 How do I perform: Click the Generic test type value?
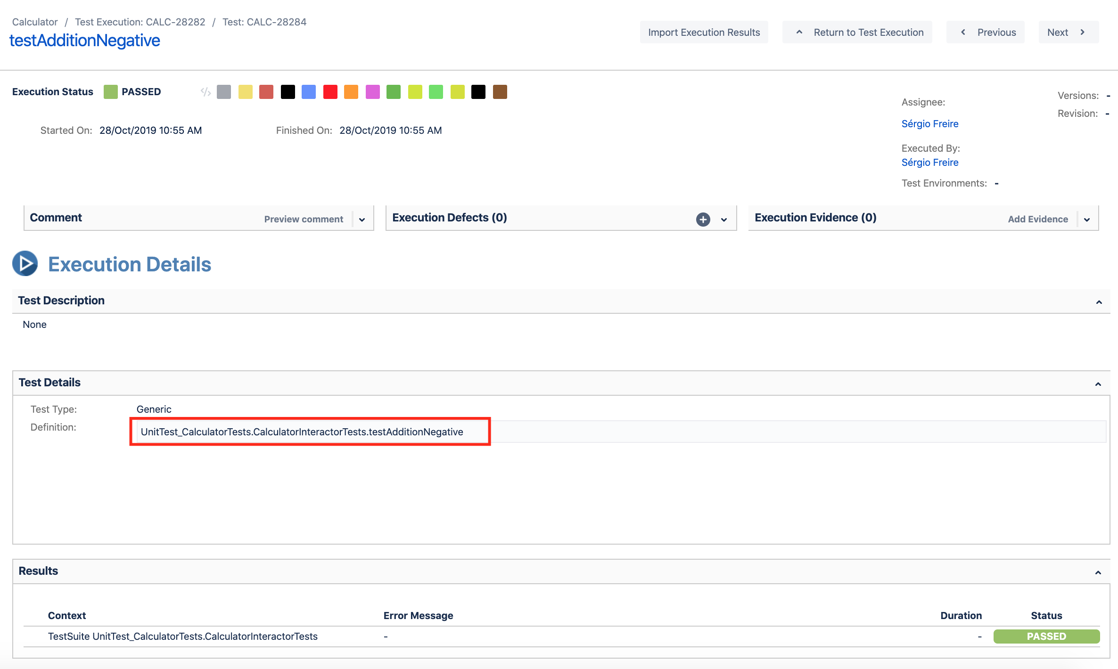coord(154,409)
